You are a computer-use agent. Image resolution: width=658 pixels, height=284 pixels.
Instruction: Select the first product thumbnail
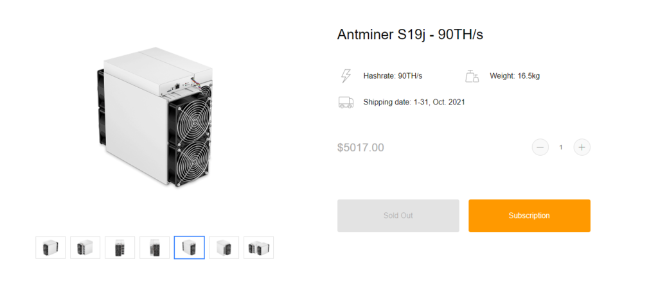pyautogui.click(x=51, y=247)
